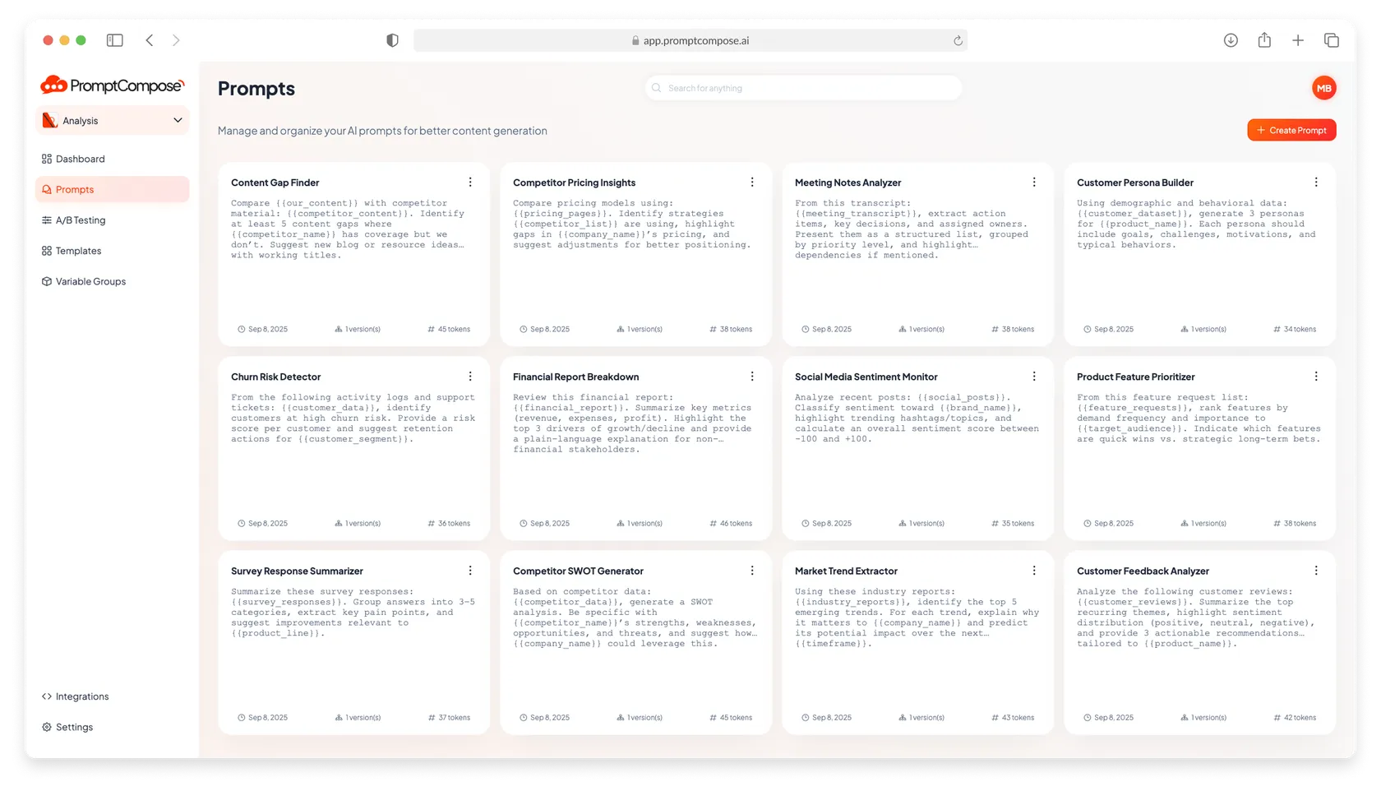Click kebab icon on Customer Feedback Analyzer
This screenshot has height=791, width=1381.
1316,571
